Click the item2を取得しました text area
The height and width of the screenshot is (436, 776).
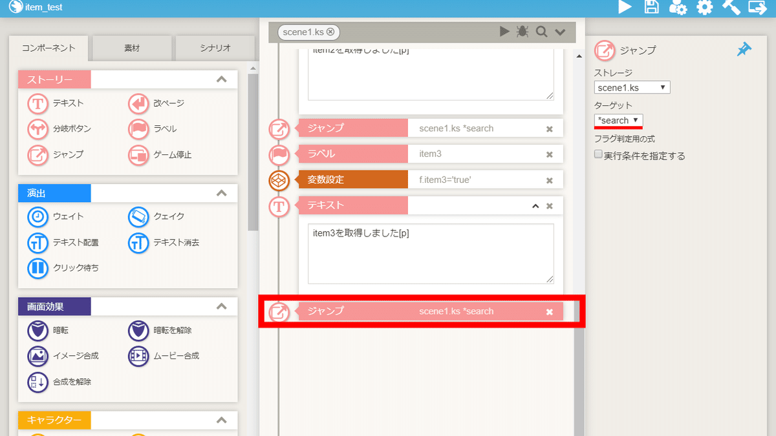pos(431,74)
